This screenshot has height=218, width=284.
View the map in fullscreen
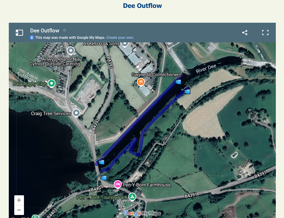point(265,32)
